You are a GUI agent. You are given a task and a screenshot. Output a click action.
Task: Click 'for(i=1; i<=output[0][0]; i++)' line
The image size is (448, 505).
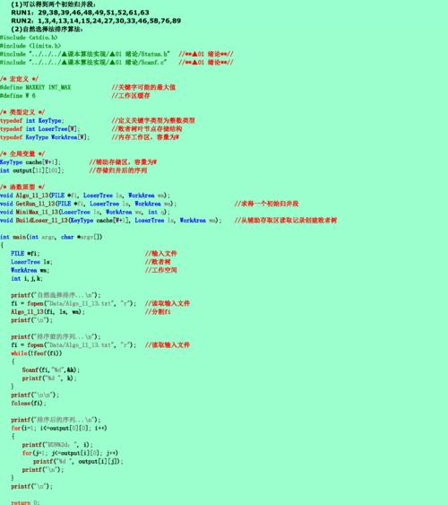[x=59, y=429]
